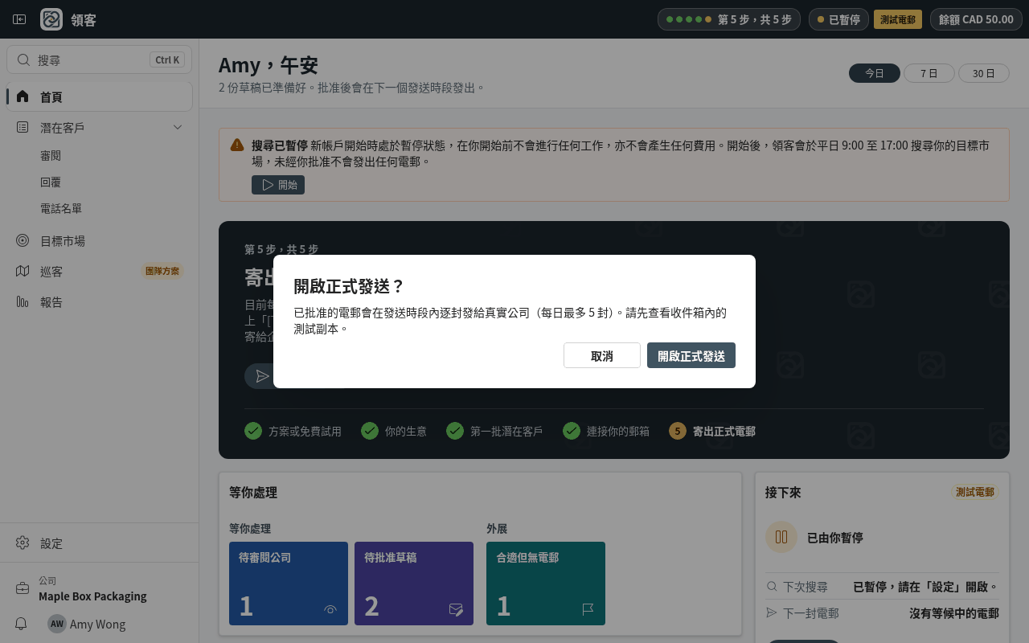The width and height of the screenshot is (1029, 643).
Task: Open 電話名單 under 潛在客戶
Action: coord(61,208)
